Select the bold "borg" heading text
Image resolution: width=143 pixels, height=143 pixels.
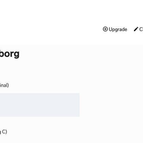(10, 54)
